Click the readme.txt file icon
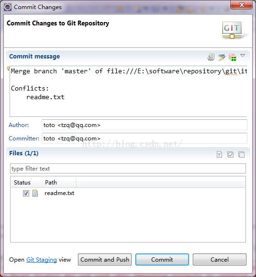This screenshot has width=256, height=277. point(35,193)
